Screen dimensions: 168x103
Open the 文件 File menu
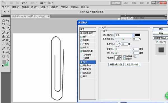pyautogui.click(x=6, y=7)
